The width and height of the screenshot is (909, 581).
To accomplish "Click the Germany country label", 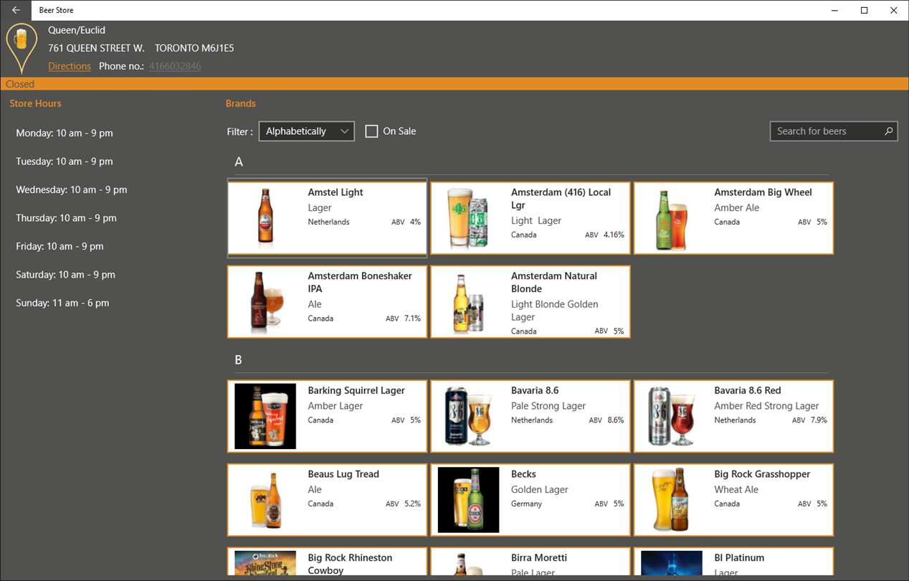I will pyautogui.click(x=526, y=504).
